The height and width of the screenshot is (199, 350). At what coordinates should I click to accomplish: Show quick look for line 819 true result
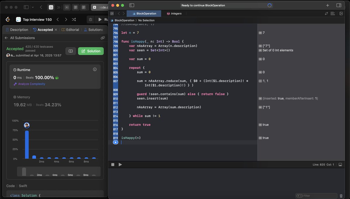pos(260,138)
